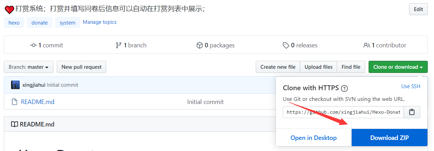The width and height of the screenshot is (434, 151).
Task: Click the xingjiahui avatar thumbnail
Action: (15, 85)
